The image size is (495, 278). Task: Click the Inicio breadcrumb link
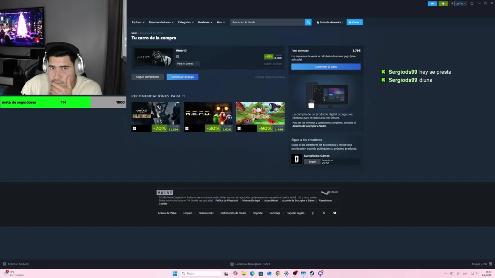[134, 33]
